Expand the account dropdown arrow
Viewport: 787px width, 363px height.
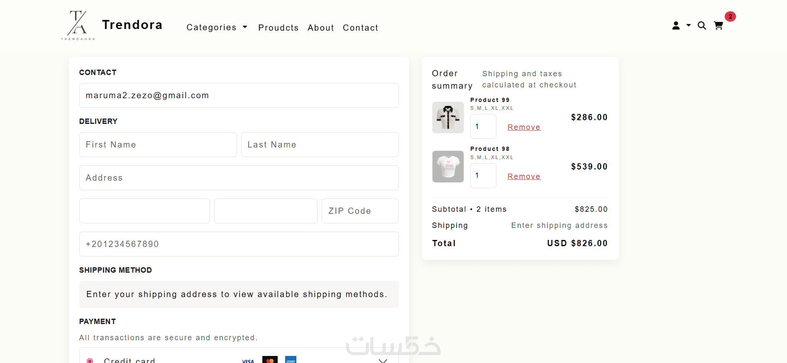(x=689, y=26)
